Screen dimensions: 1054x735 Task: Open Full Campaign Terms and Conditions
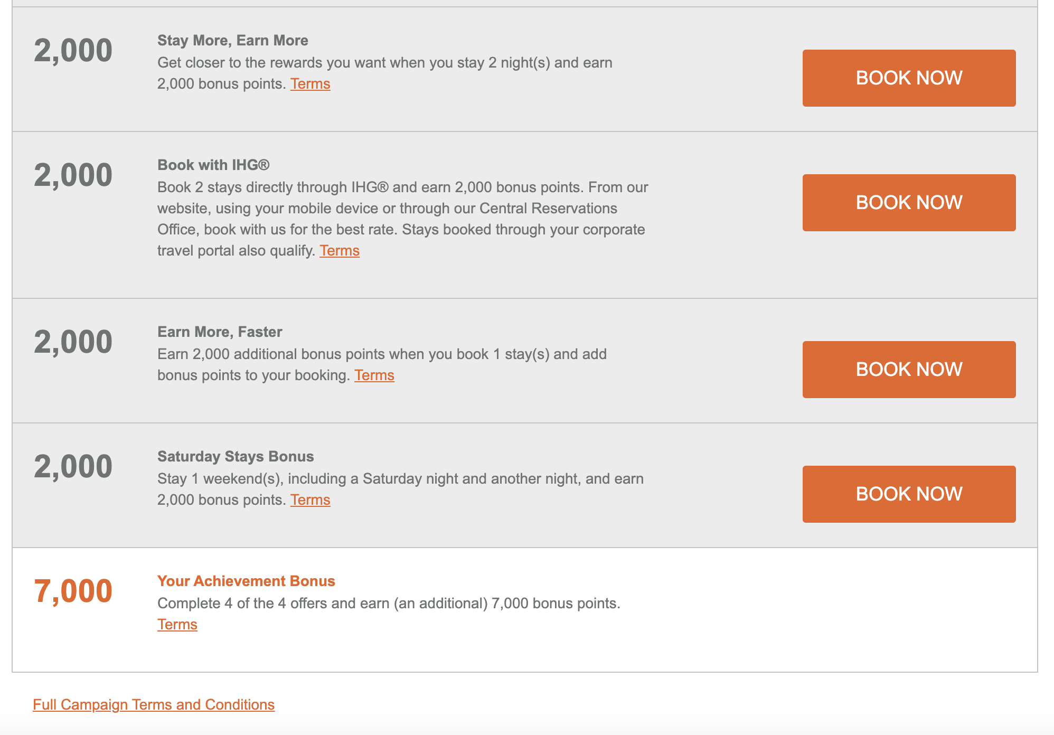[x=153, y=705]
